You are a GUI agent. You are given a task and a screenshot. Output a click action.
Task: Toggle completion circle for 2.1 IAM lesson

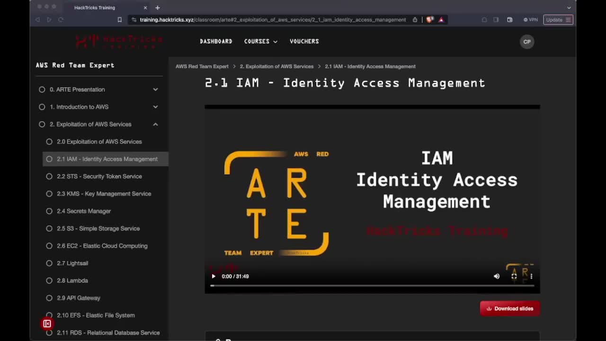pyautogui.click(x=49, y=159)
